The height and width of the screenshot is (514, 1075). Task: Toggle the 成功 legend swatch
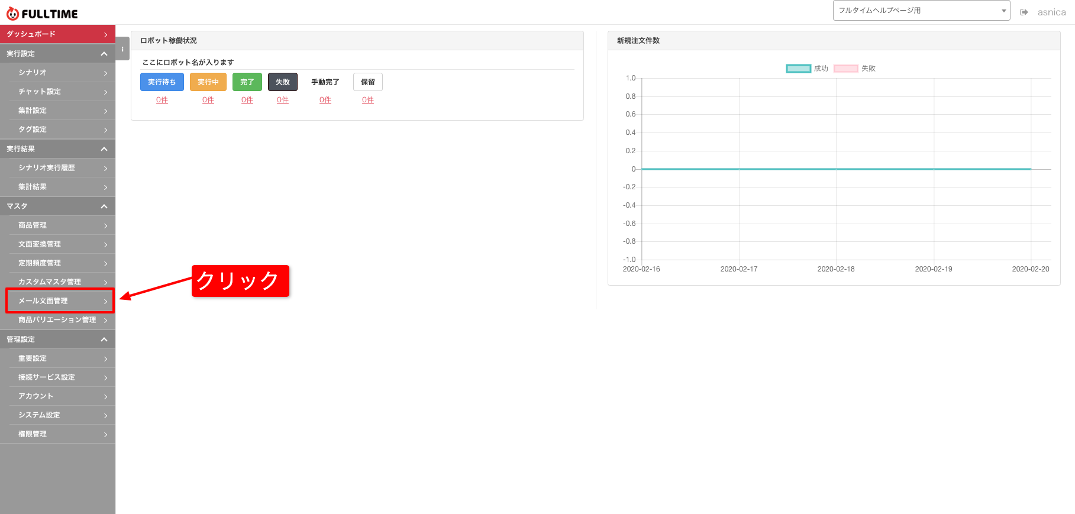799,69
